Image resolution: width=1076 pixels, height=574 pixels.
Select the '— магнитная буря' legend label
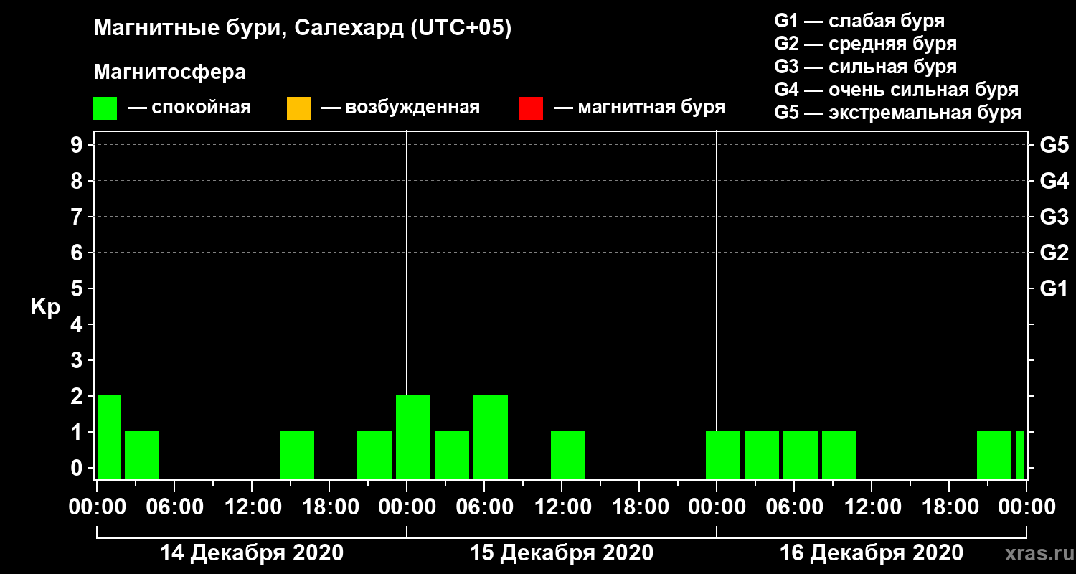[640, 108]
